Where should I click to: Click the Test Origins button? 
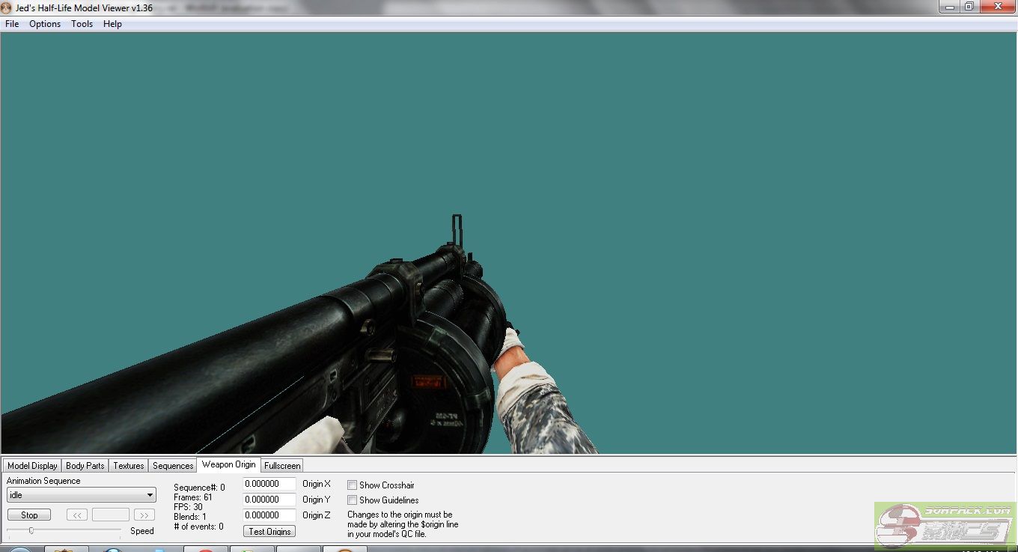point(269,532)
